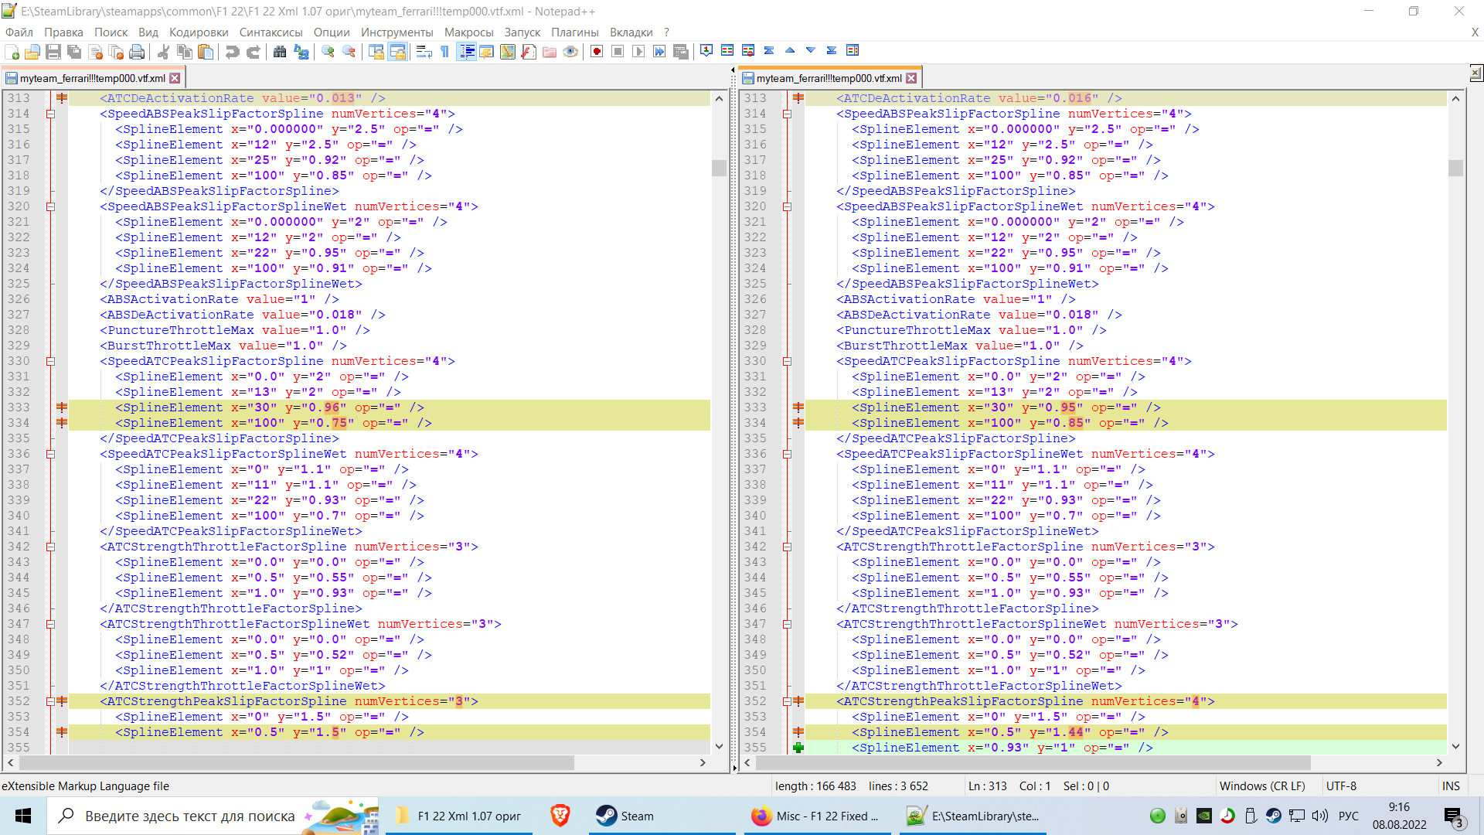Play back the recorded macro
1484x835 pixels.
(638, 52)
